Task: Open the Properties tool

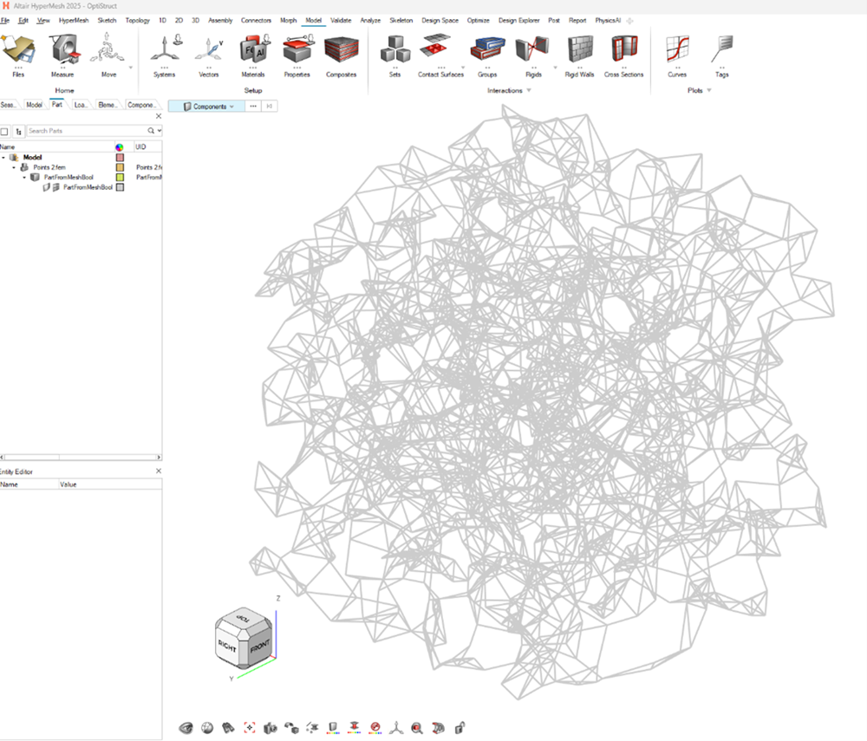Action: (x=297, y=54)
